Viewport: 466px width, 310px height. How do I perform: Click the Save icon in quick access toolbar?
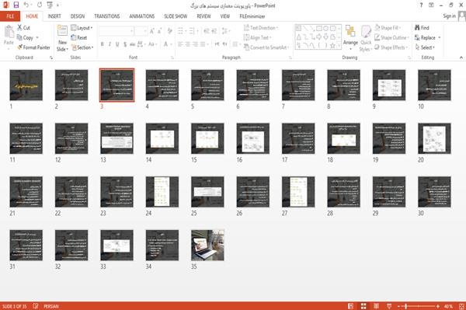[16, 5]
